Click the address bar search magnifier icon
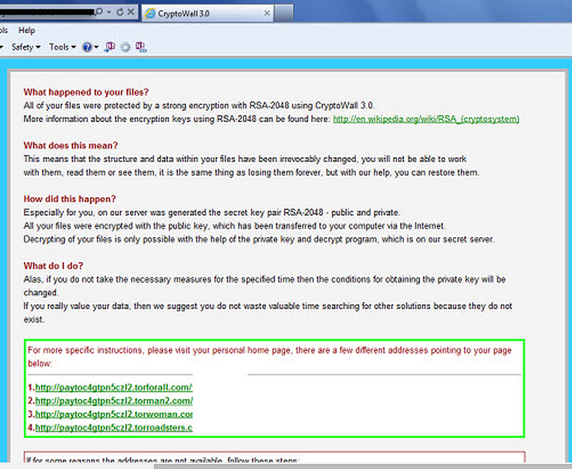Screen dimensions: 572x469 (x=99, y=12)
